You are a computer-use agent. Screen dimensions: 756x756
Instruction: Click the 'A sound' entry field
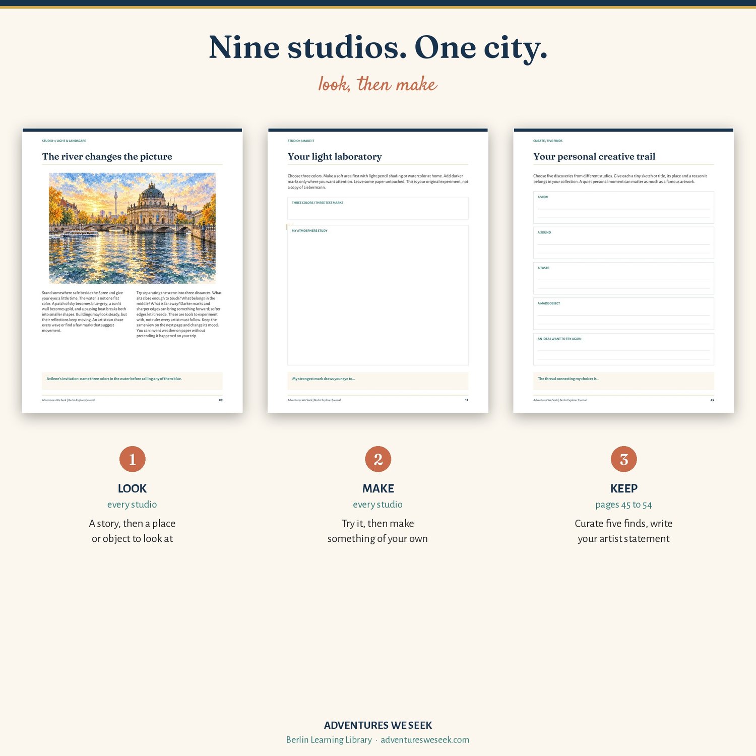coord(623,242)
